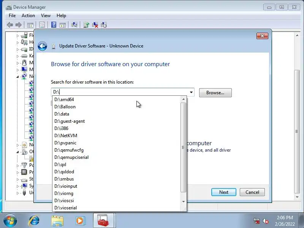Select the unknown device warning icon
This screenshot has height=228, width=304.
pos(31,158)
